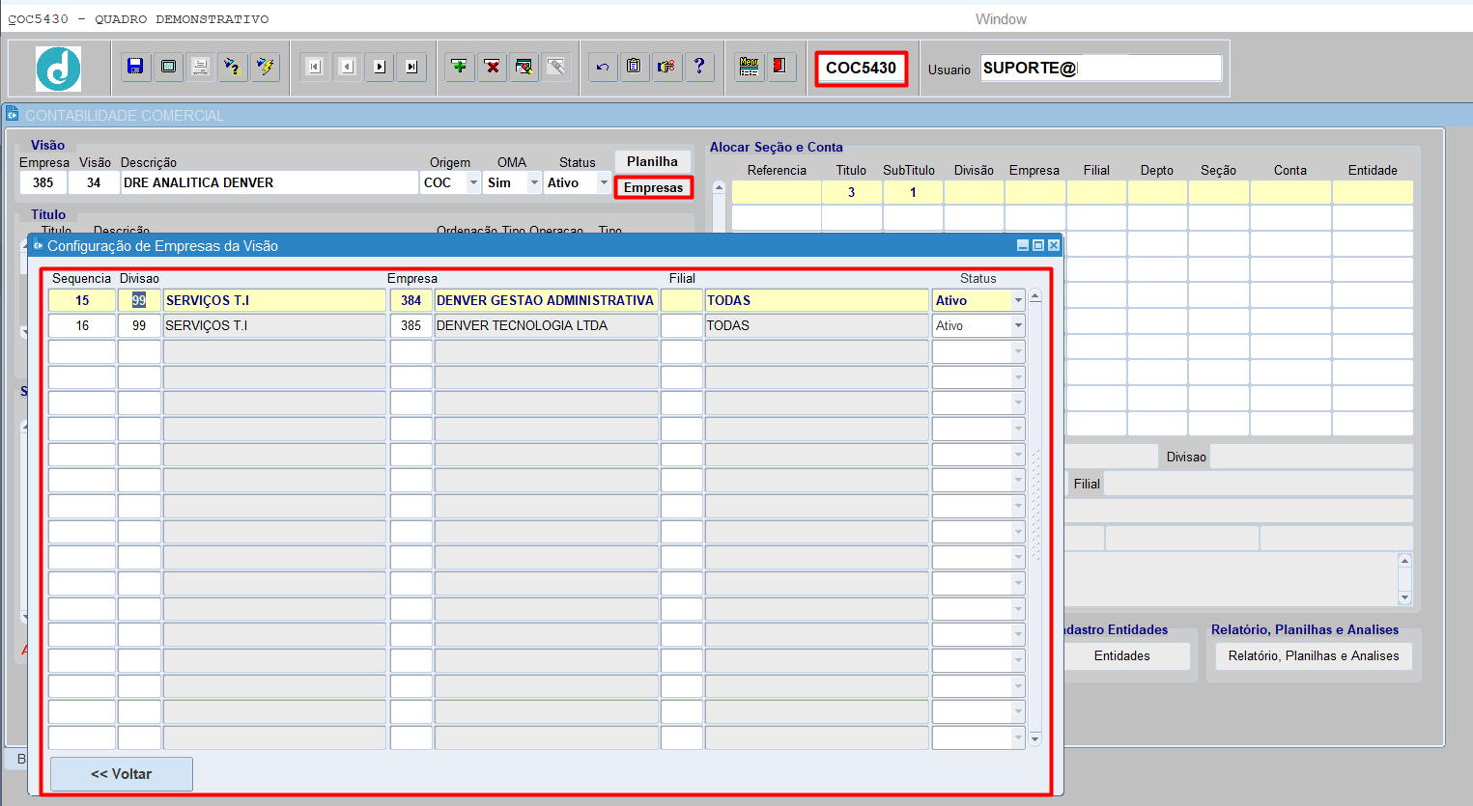Click the Divisao field in right panel
This screenshot has width=1473, height=806.
point(1311,457)
